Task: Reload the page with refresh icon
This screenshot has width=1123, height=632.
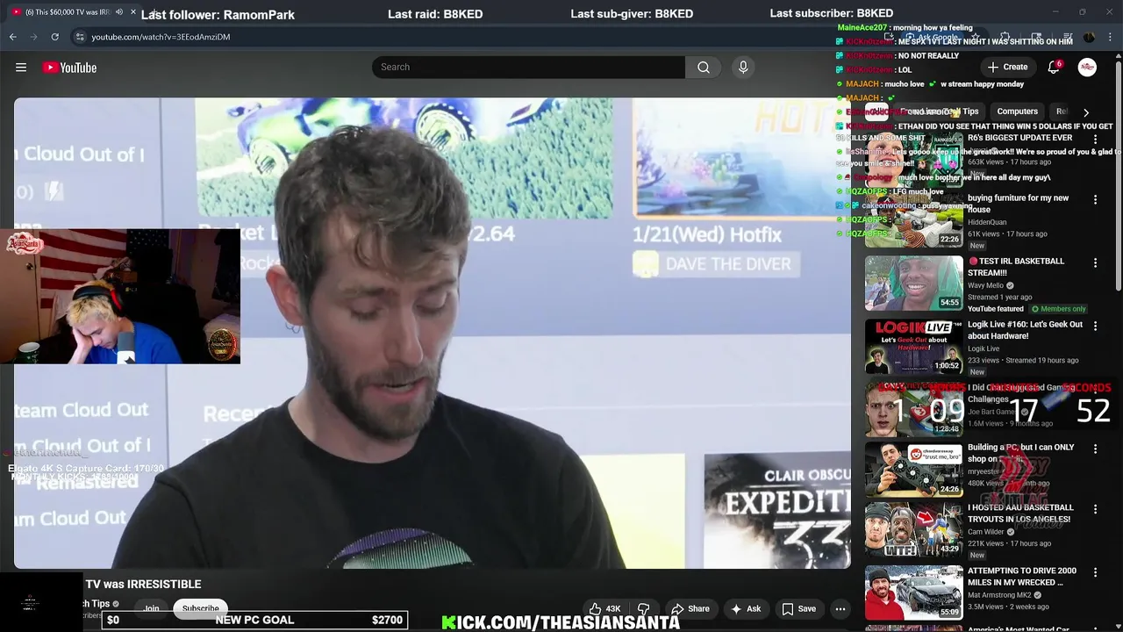Action: coord(54,37)
